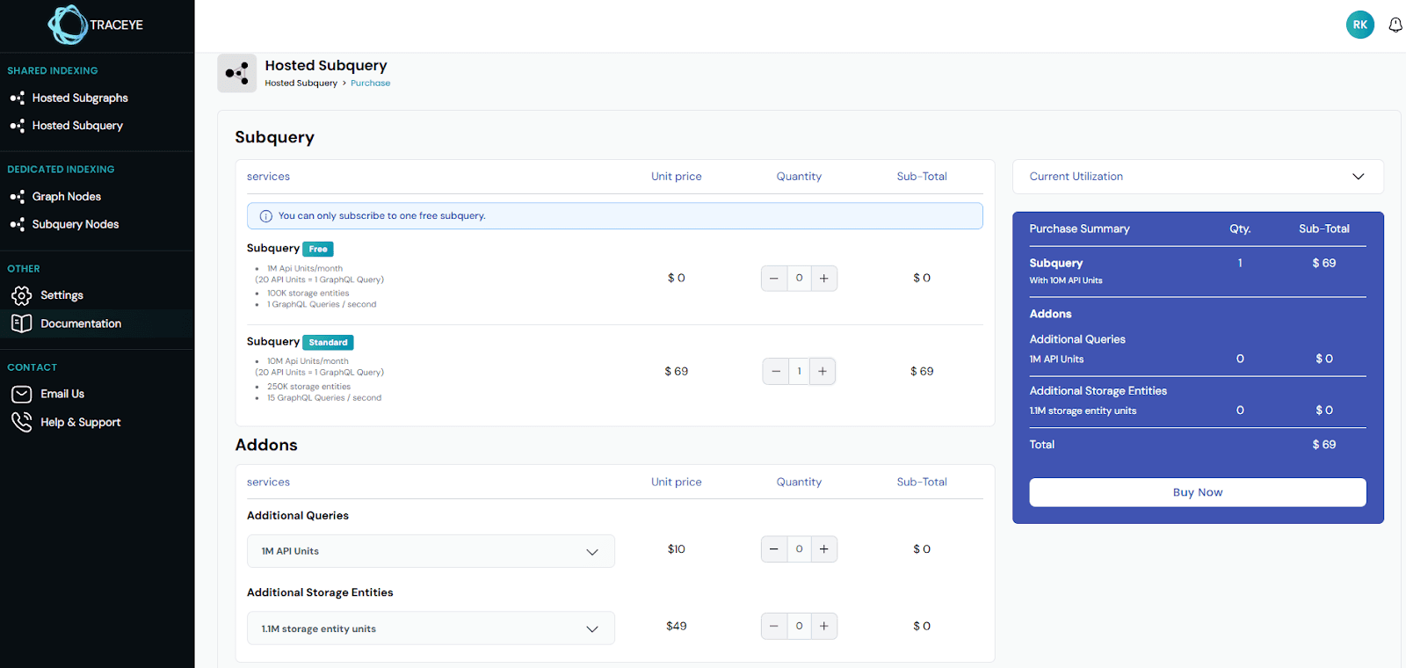Click Purchase Summary heading
Screen dimensions: 1406x668
coord(1079,229)
